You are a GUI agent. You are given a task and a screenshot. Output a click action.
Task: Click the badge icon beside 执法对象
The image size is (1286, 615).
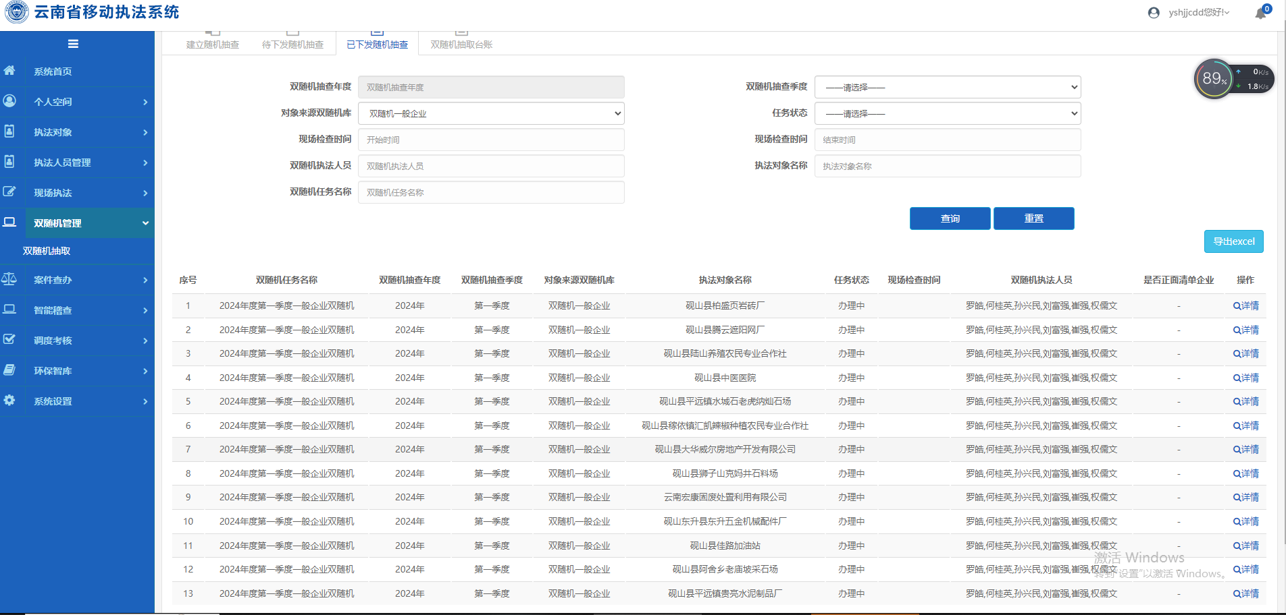tap(9, 131)
